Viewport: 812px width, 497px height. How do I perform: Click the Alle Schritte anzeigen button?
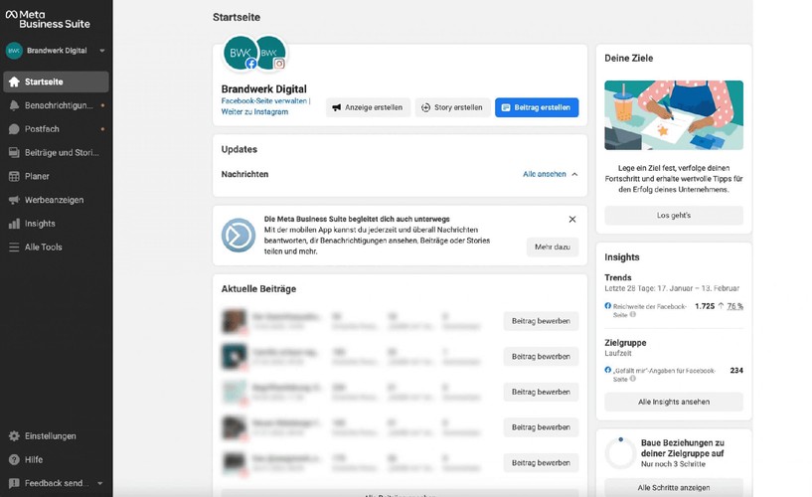click(x=674, y=488)
